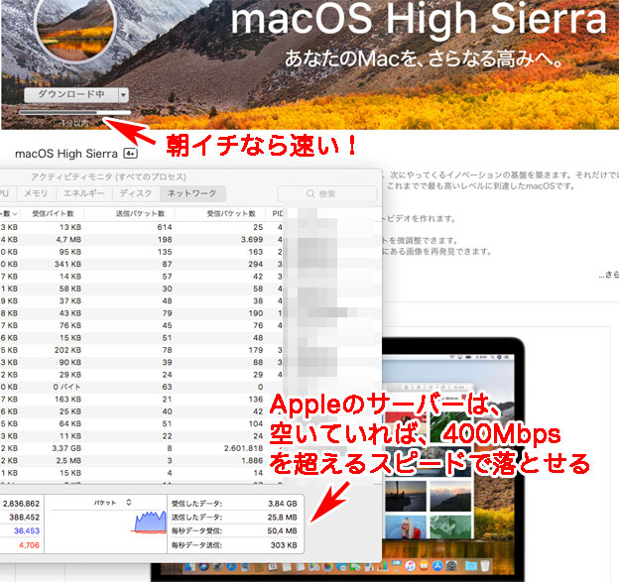
Task: Click the 64 KB received bytes cell
Action: pyautogui.click(x=70, y=423)
